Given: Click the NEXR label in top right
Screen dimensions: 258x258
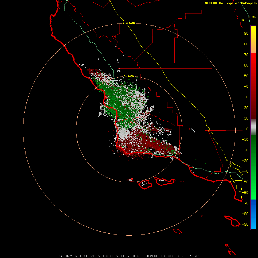Looking at the screenshot, I should [252, 17].
